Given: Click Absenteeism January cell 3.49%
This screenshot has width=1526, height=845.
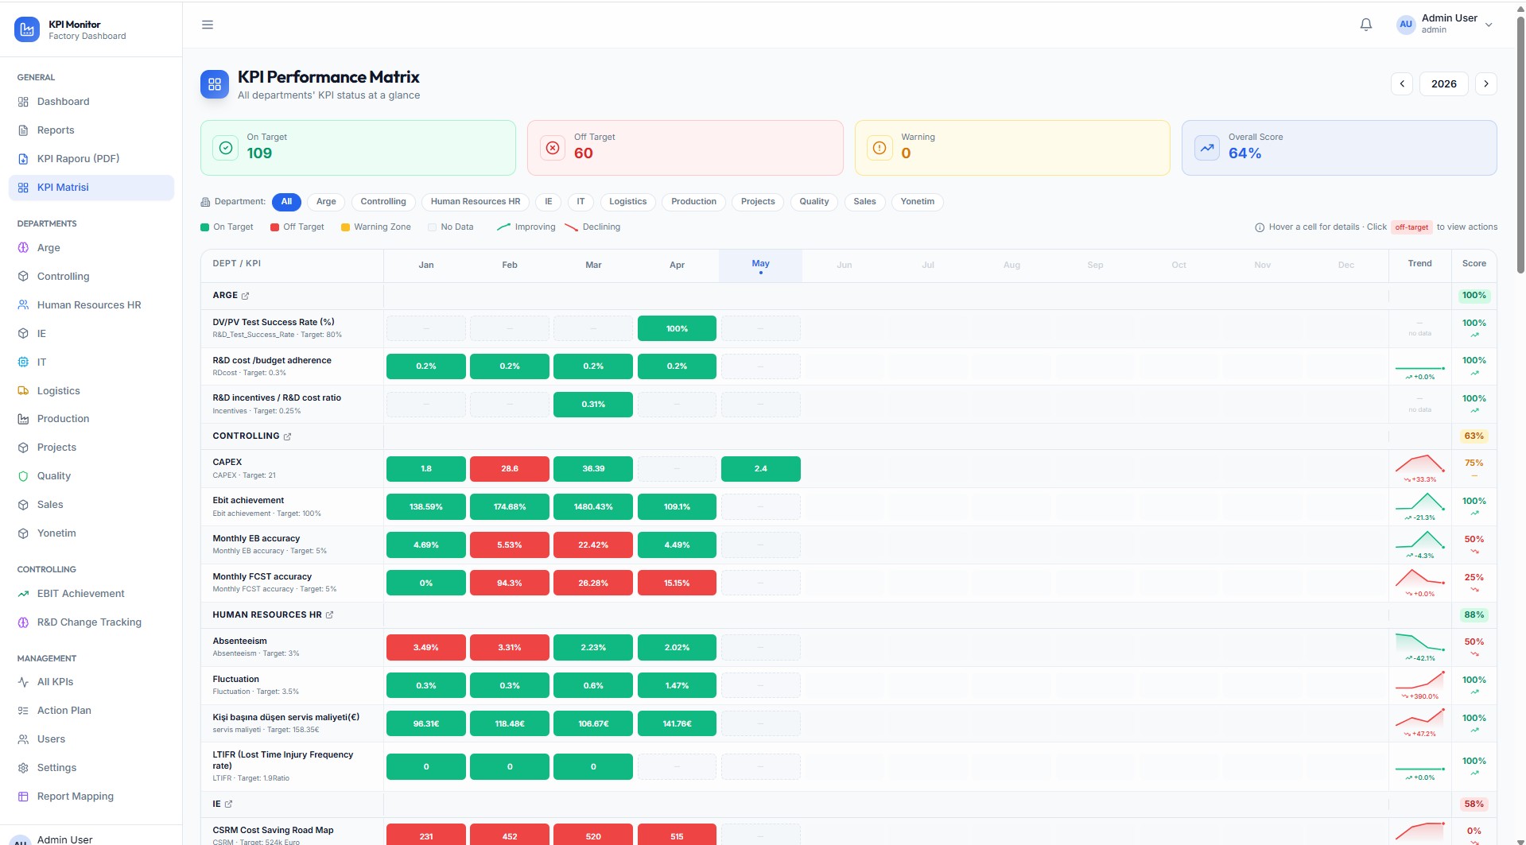Looking at the screenshot, I should (426, 648).
